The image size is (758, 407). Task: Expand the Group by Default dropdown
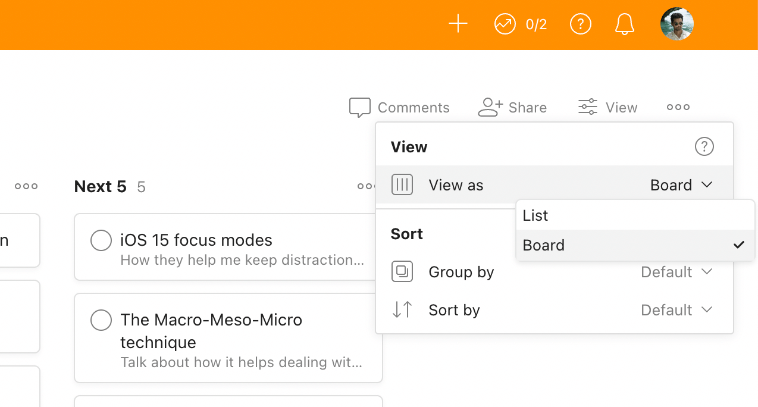[x=676, y=272]
